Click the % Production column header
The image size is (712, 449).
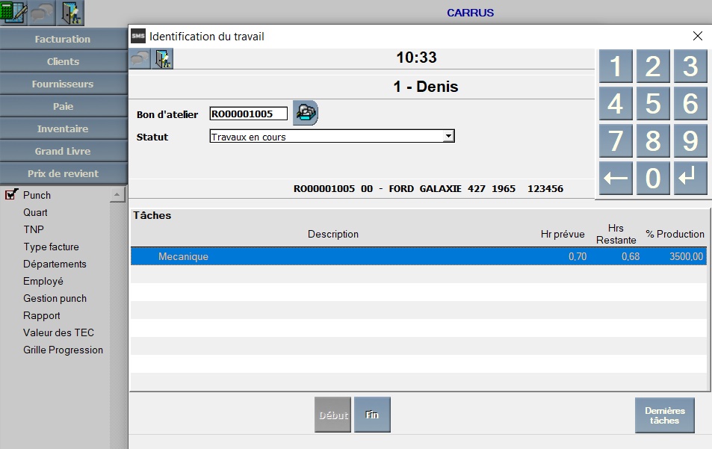[675, 235]
